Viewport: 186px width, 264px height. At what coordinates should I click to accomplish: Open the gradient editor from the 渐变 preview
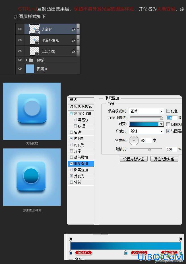pyautogui.click(x=144, y=124)
